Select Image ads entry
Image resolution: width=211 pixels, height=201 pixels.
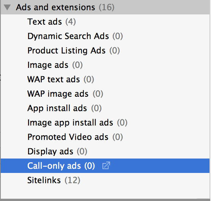click(55, 65)
